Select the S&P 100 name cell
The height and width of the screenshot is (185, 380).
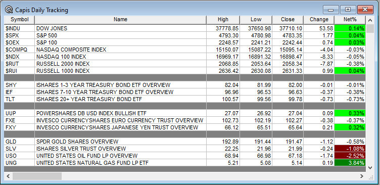[x=120, y=42]
